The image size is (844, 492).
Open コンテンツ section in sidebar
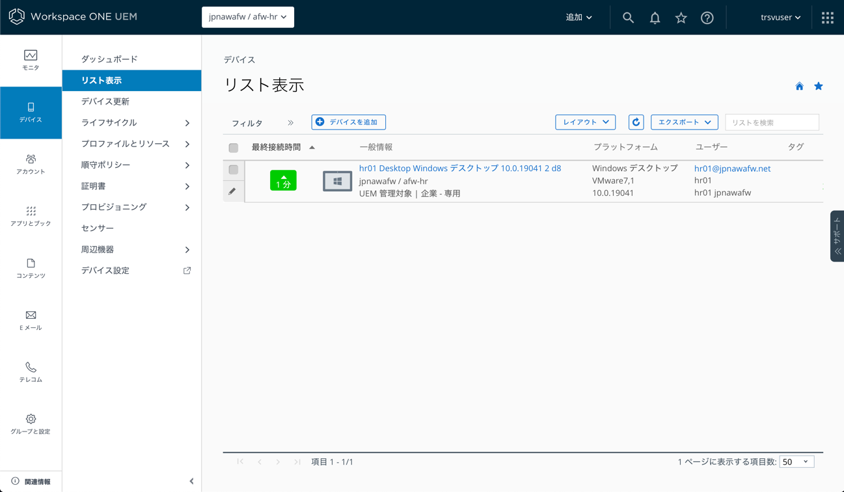point(31,269)
